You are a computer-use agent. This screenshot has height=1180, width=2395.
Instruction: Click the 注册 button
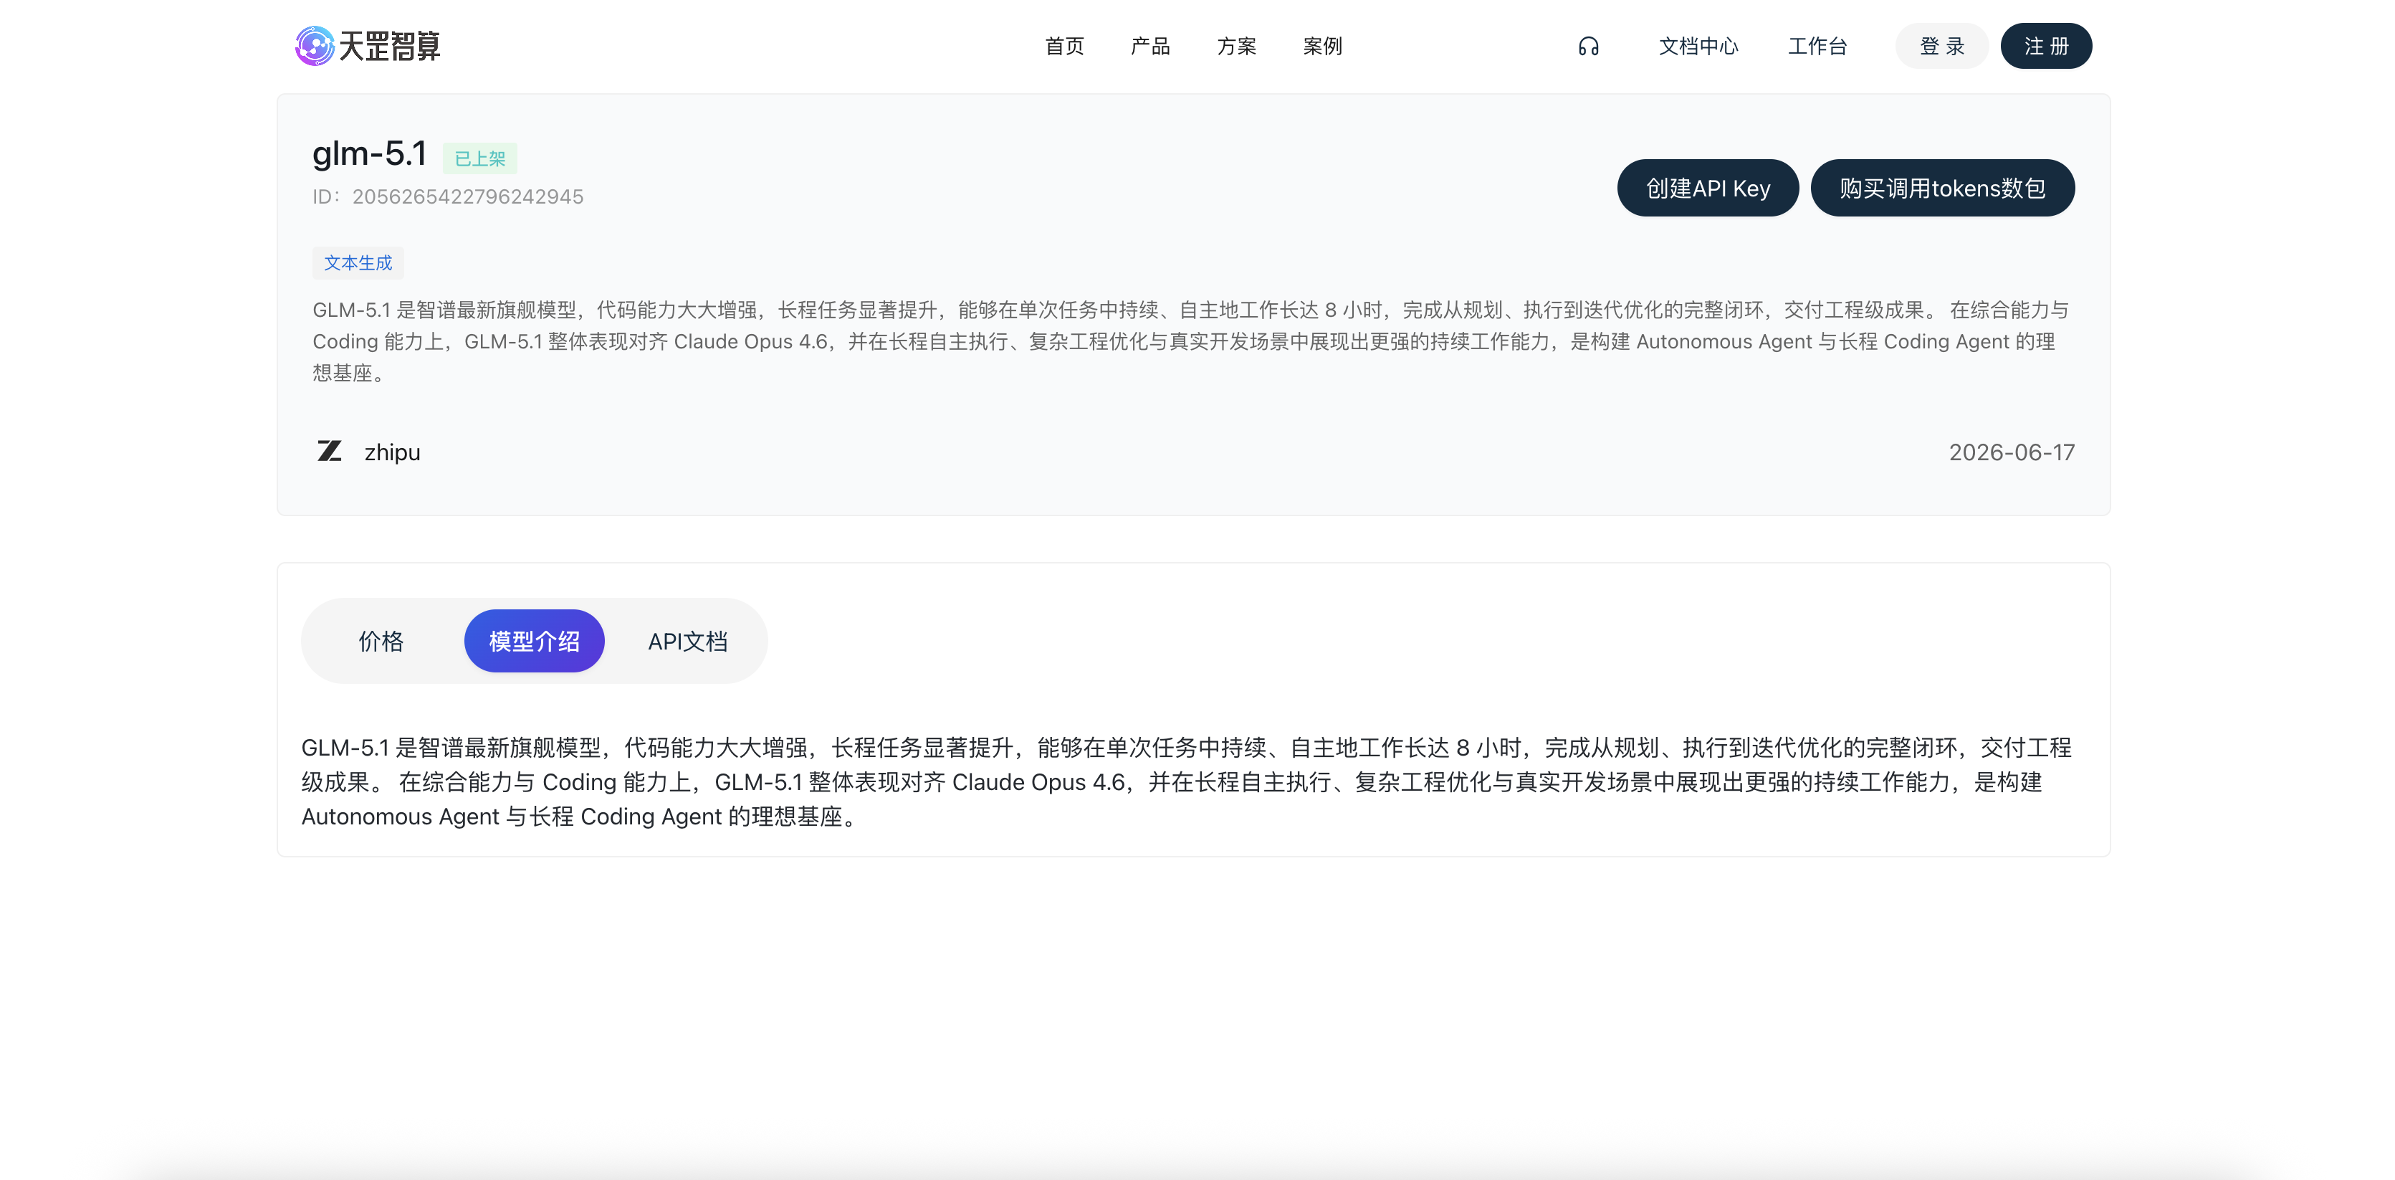2046,47
